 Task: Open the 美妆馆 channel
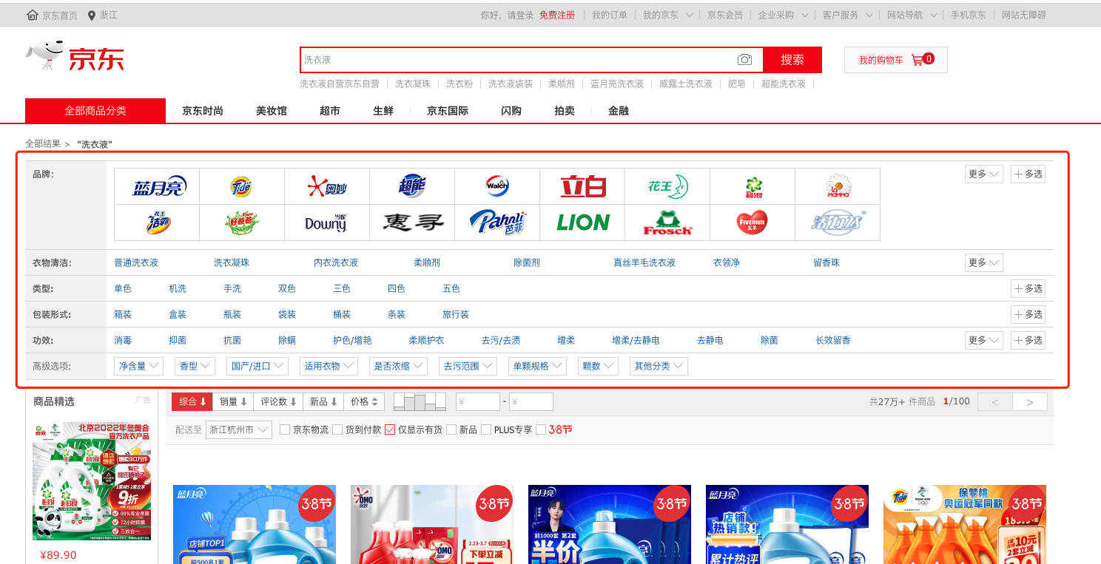click(x=272, y=111)
